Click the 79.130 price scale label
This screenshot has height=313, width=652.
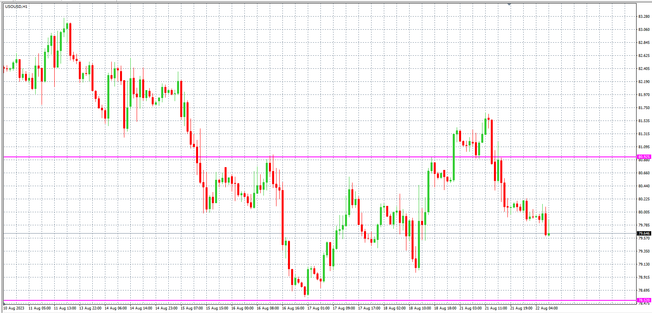(644, 264)
